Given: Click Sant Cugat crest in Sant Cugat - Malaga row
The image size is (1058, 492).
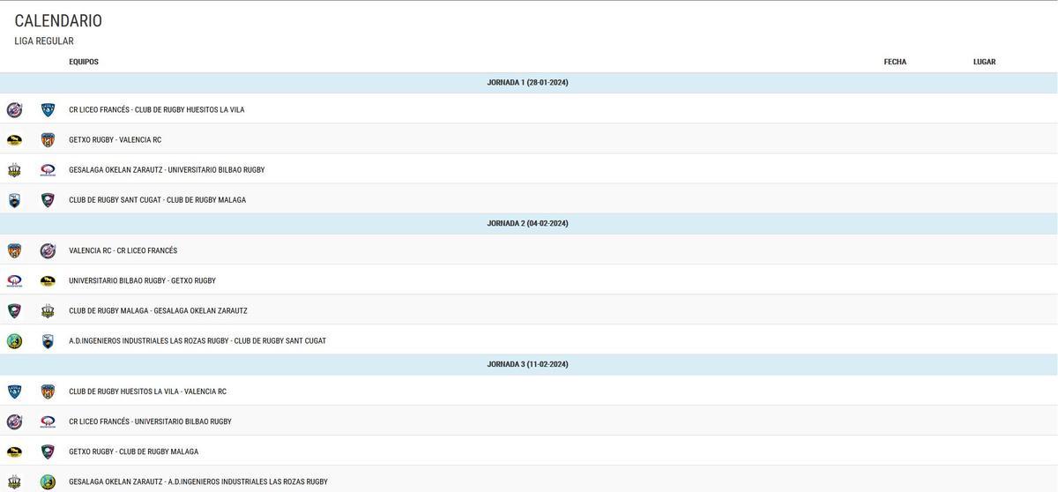Looking at the screenshot, I should pos(14,200).
